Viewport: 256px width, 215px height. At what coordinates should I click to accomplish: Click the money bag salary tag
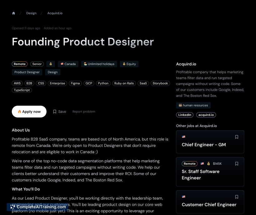(x=51, y=64)
